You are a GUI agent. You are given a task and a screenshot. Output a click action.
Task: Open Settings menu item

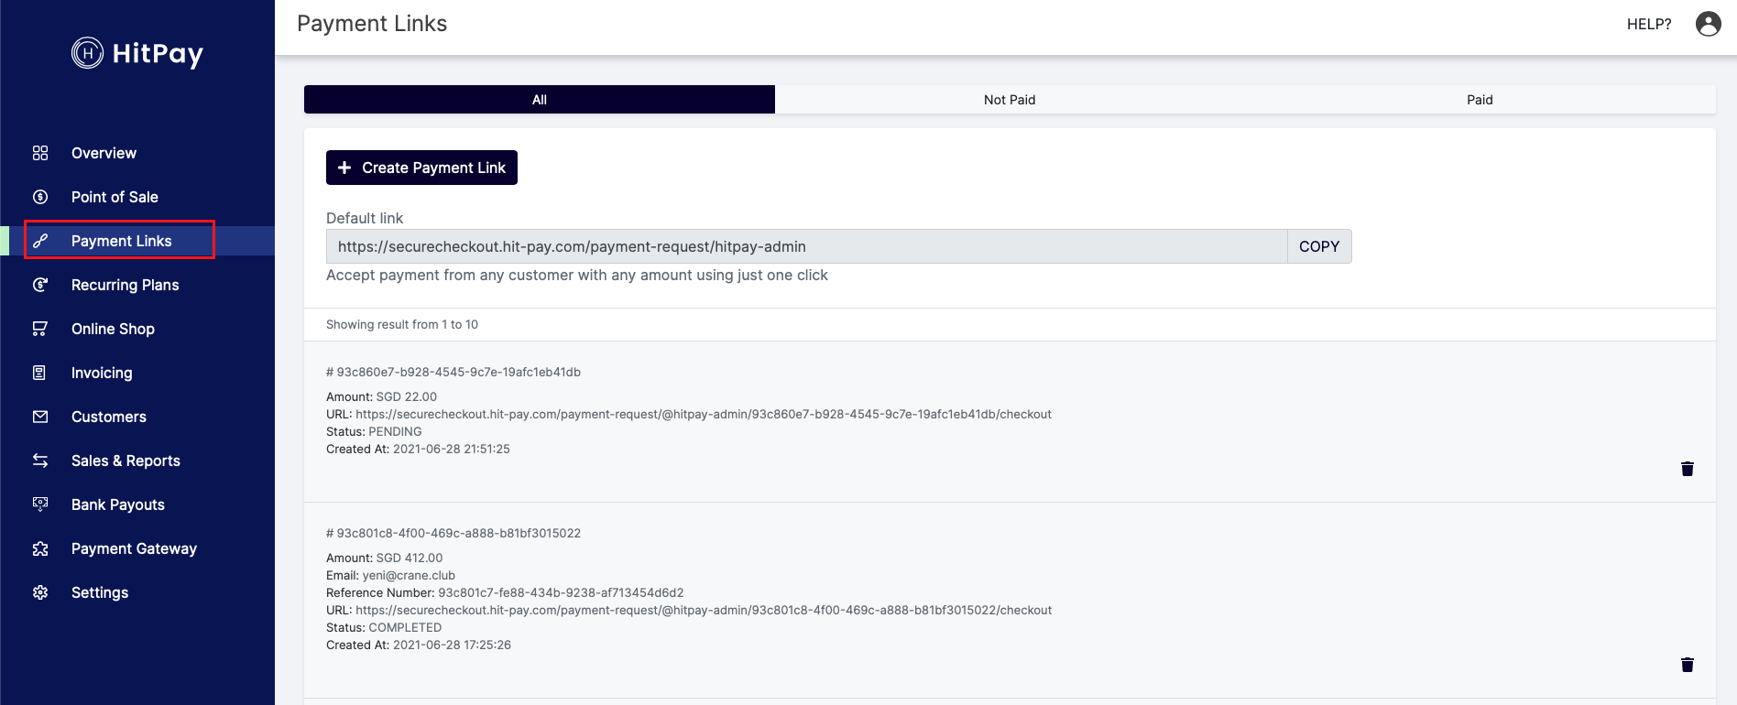tap(100, 592)
